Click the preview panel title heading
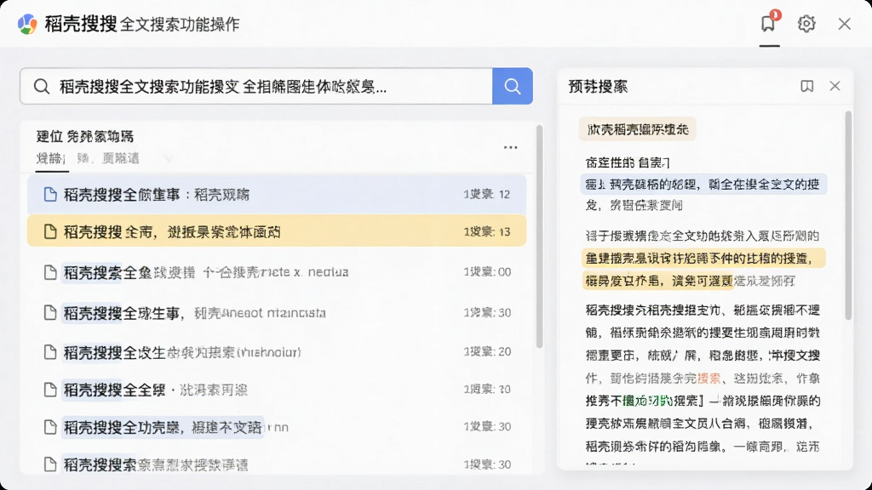 598,87
